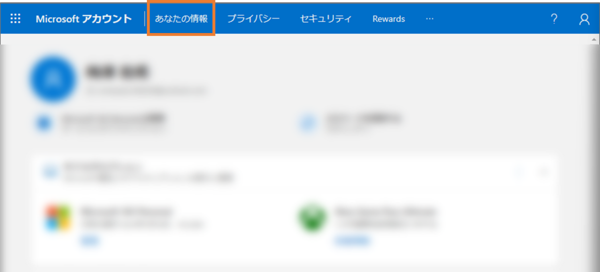This screenshot has width=600, height=272.
Task: Open help via the question mark icon
Action: pyautogui.click(x=554, y=19)
